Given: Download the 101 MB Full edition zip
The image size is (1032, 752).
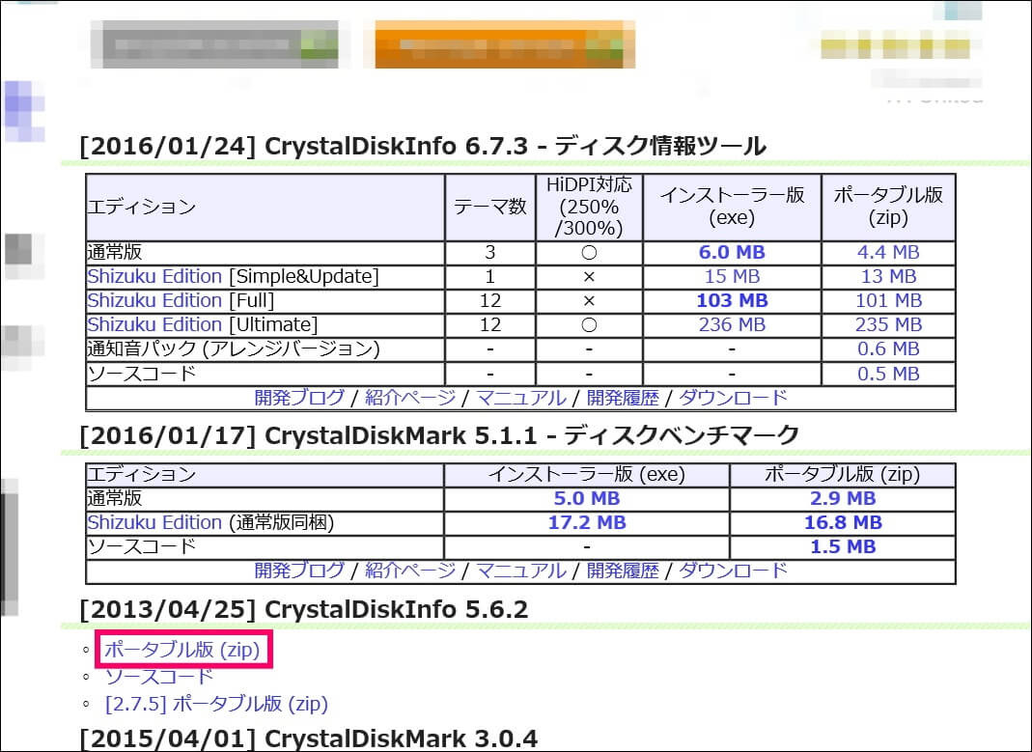Looking at the screenshot, I should click(888, 300).
